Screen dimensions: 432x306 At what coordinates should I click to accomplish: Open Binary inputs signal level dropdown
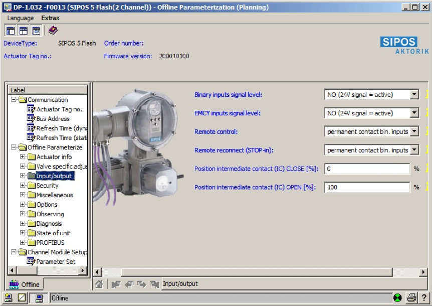click(x=414, y=94)
